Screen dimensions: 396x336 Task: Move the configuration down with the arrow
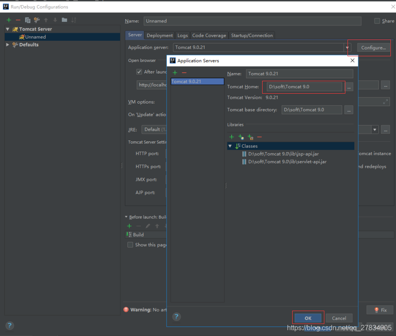(55, 20)
